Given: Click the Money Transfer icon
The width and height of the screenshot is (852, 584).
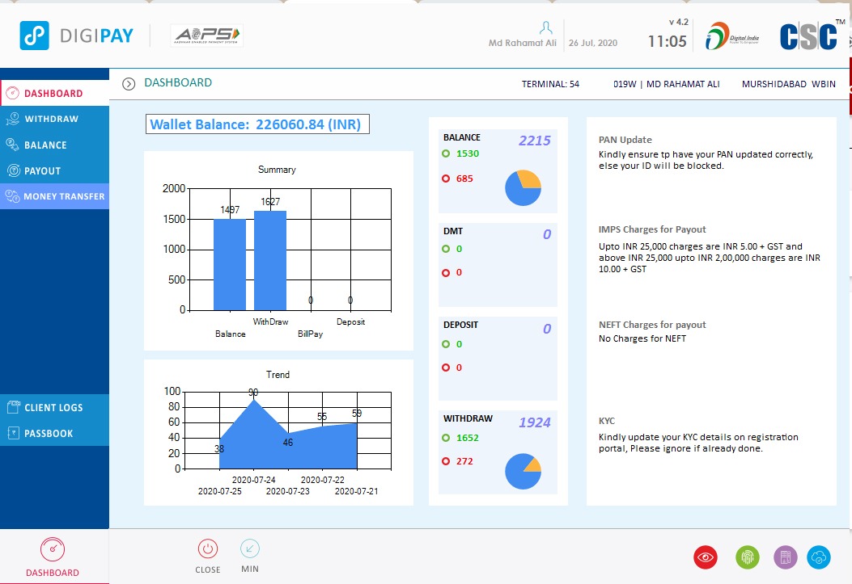Looking at the screenshot, I should (12, 195).
